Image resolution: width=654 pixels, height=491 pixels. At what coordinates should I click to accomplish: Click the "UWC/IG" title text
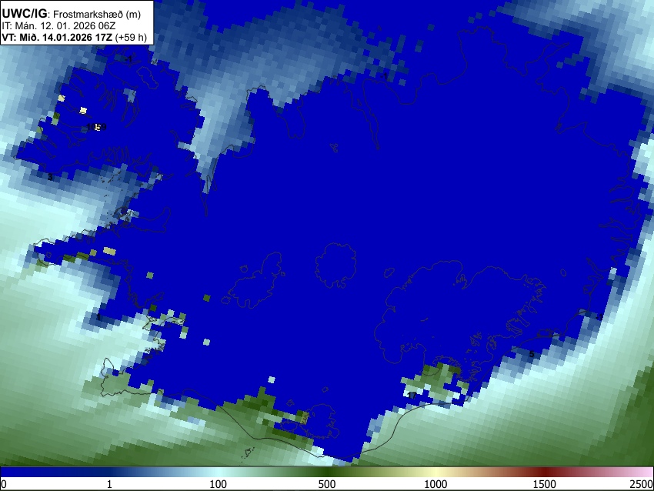click(x=24, y=13)
